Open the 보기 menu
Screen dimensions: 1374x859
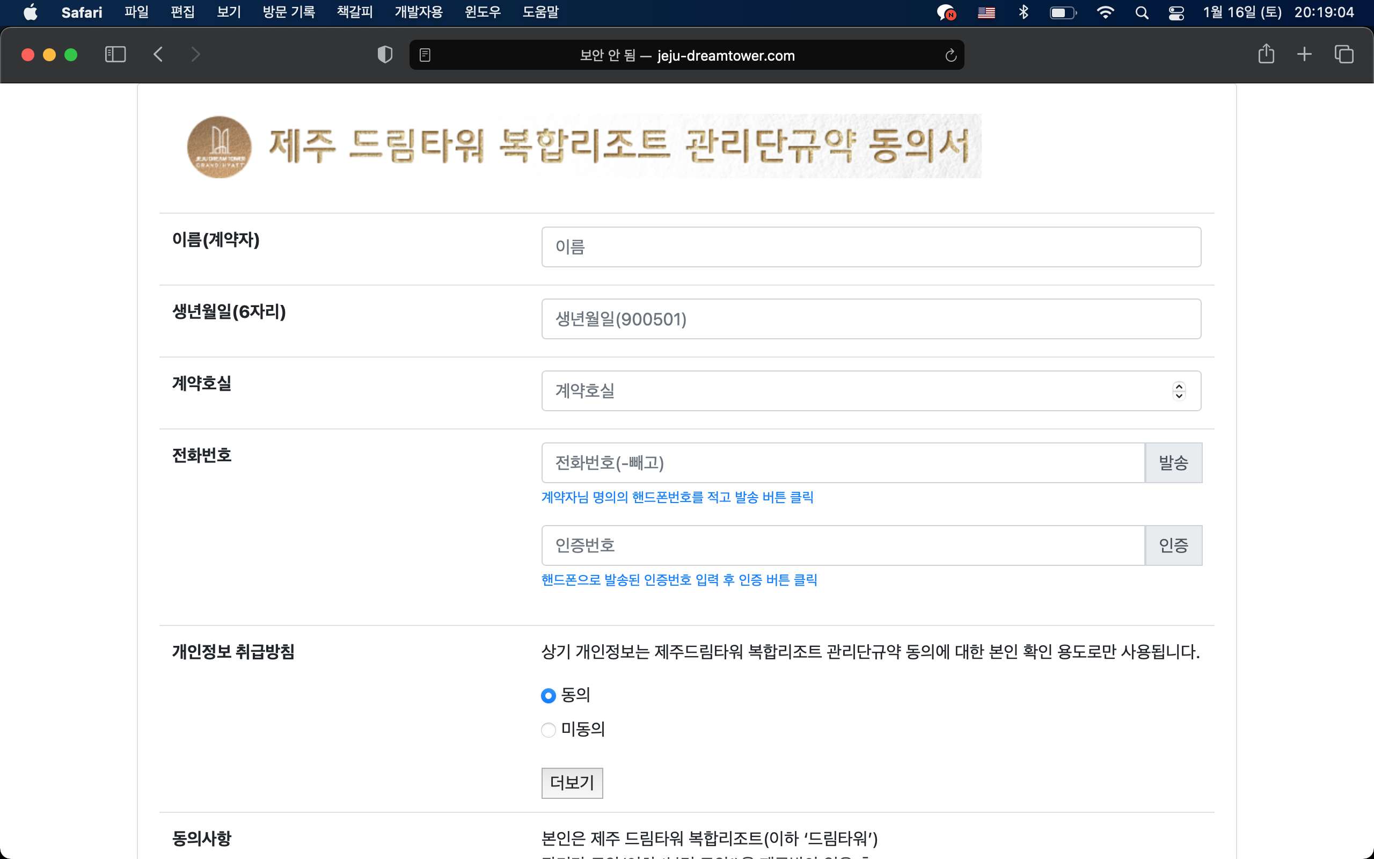tap(229, 12)
